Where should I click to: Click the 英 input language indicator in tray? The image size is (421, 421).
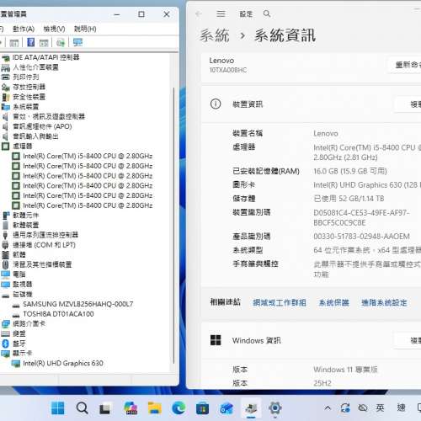click(380, 408)
